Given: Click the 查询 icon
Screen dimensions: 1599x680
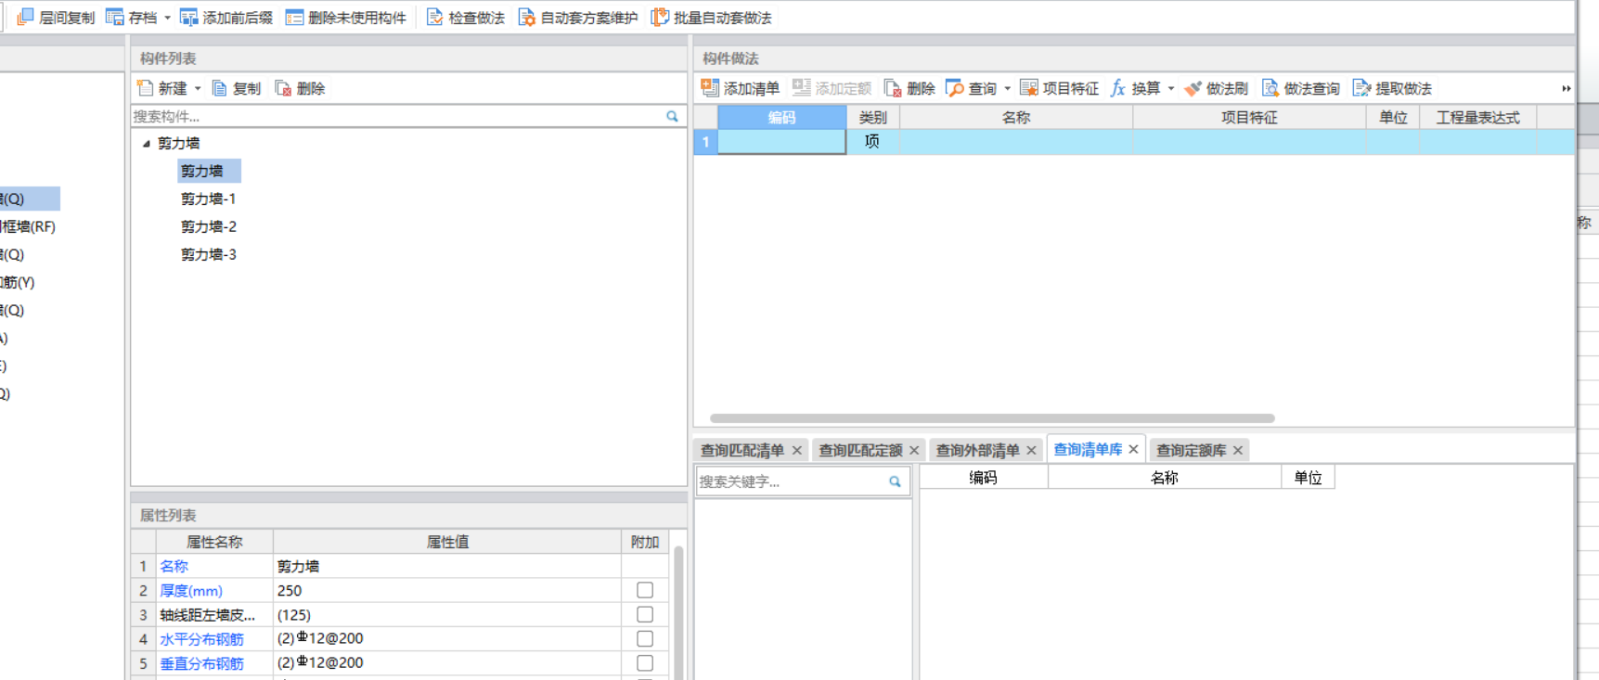Looking at the screenshot, I should (x=954, y=88).
